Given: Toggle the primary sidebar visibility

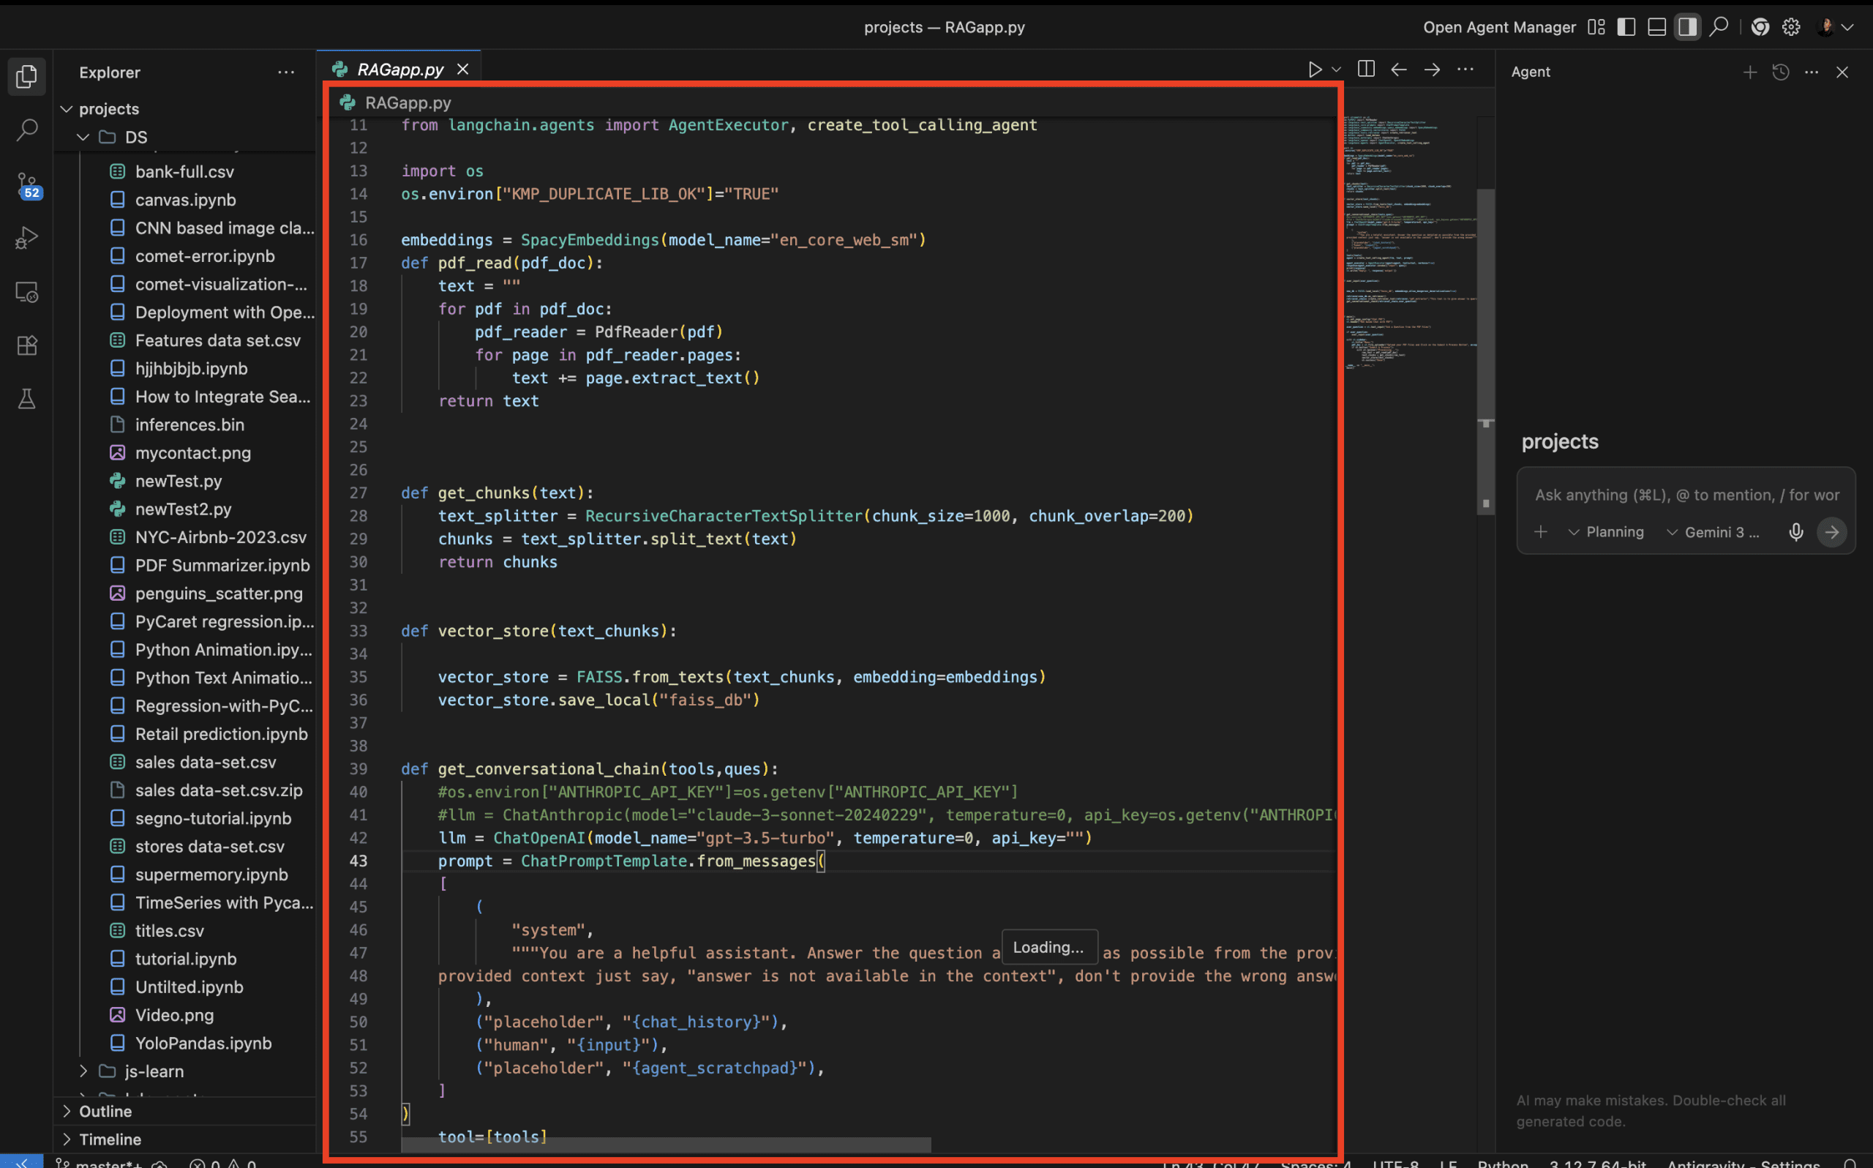Looking at the screenshot, I should tap(1626, 27).
